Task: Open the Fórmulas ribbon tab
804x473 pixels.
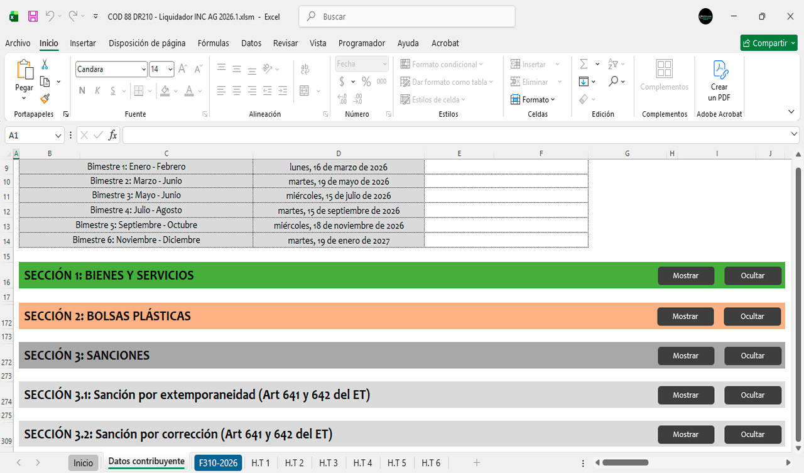Action: click(213, 43)
